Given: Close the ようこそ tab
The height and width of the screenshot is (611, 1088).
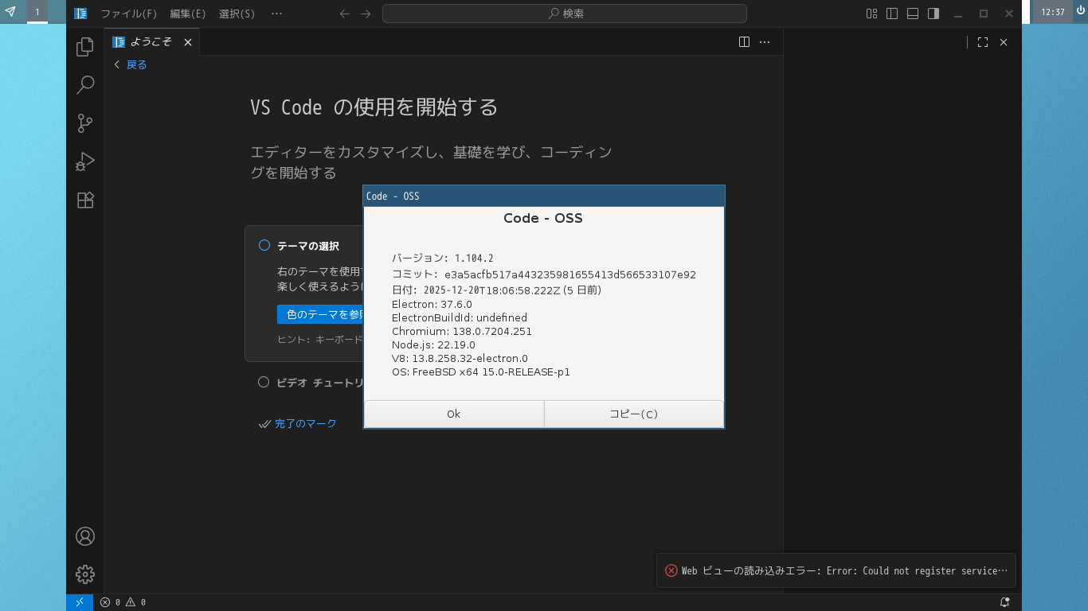Looking at the screenshot, I should 188,42.
